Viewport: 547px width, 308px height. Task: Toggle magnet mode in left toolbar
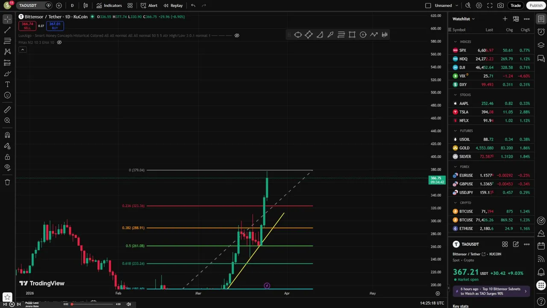(7, 135)
